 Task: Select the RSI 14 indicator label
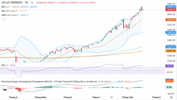[5, 65]
